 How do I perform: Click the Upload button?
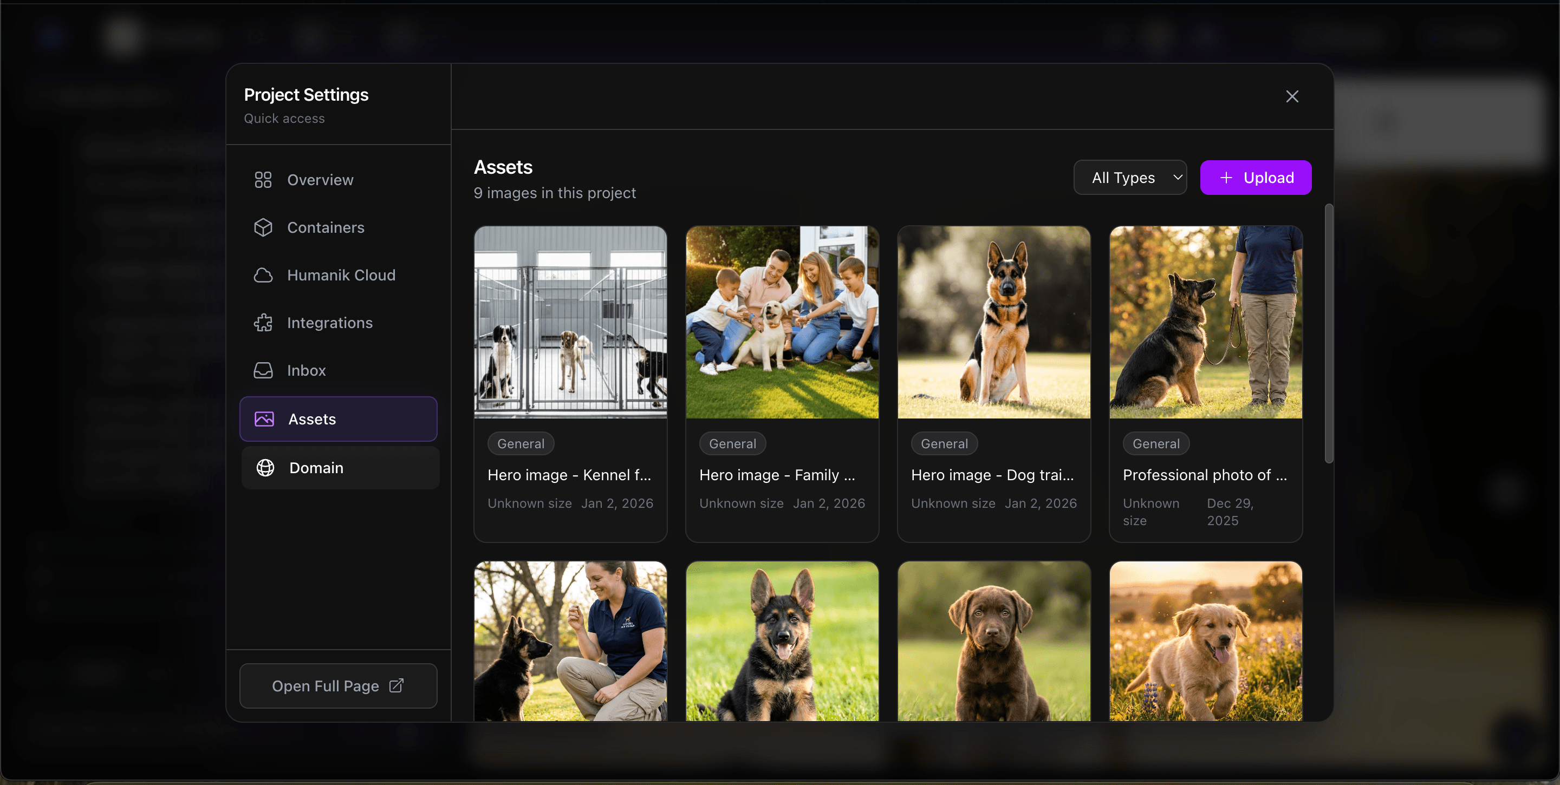pyautogui.click(x=1256, y=178)
